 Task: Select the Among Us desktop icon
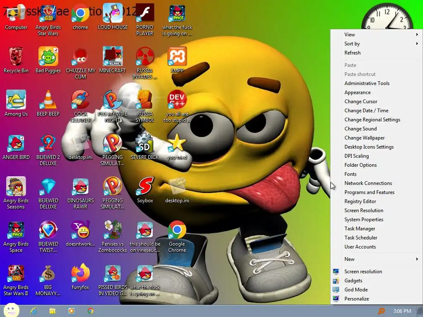pyautogui.click(x=16, y=104)
